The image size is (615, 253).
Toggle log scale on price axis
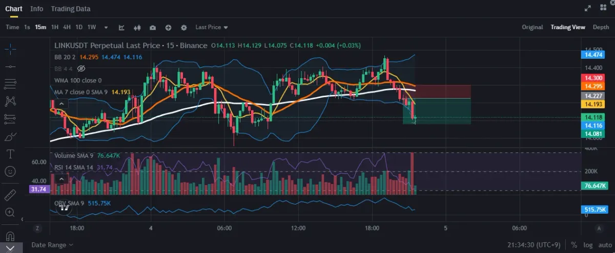(x=587, y=245)
